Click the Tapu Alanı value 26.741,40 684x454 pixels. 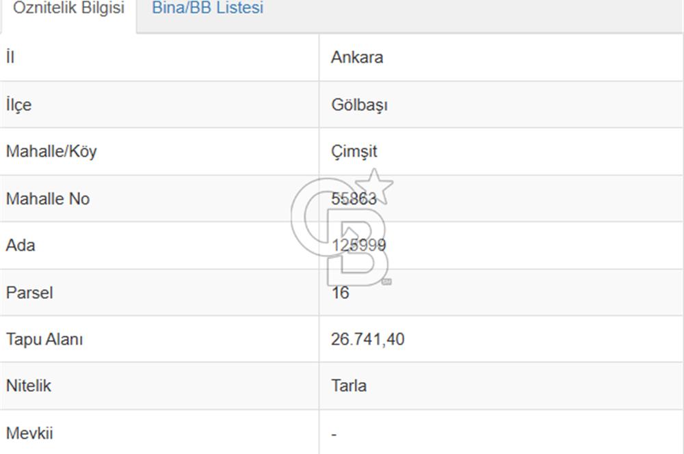(367, 339)
